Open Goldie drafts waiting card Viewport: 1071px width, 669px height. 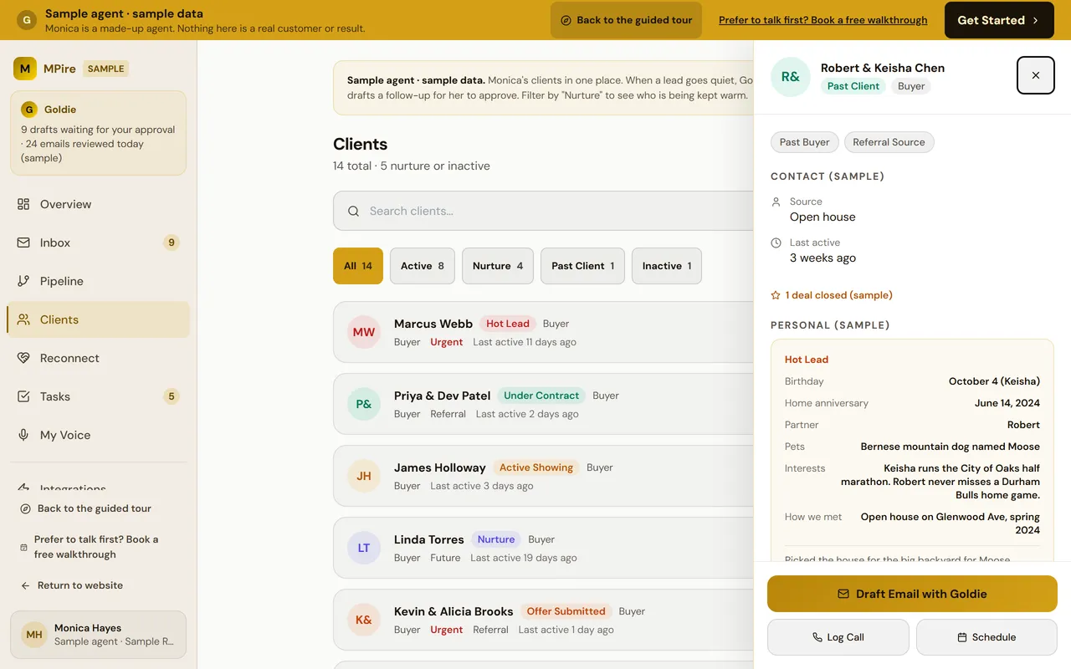(x=99, y=133)
